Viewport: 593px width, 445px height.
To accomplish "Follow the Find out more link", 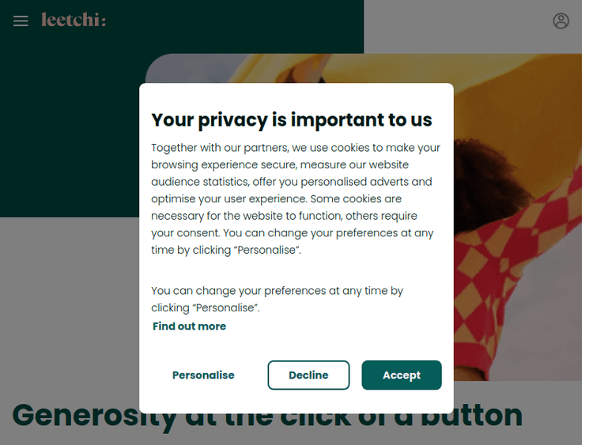I will [x=190, y=326].
